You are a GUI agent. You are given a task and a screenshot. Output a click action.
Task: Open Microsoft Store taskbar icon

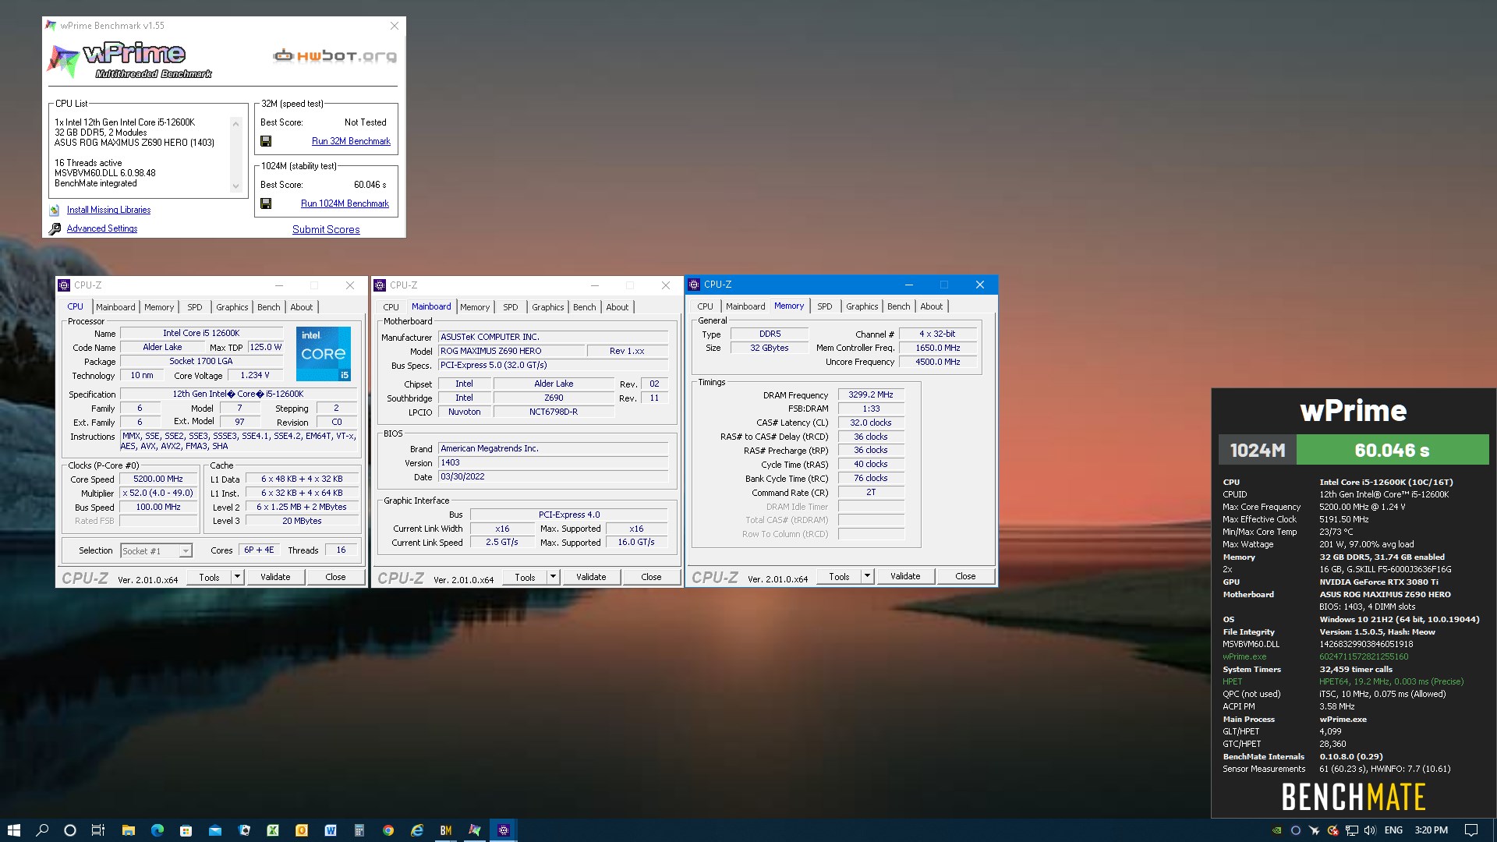click(186, 830)
